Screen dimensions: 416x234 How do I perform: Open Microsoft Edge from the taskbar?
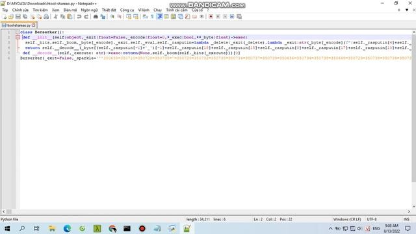point(67,228)
